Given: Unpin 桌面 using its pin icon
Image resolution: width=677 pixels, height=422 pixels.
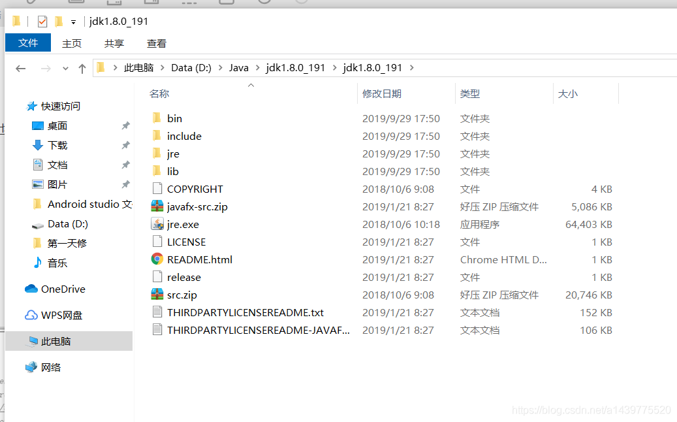Looking at the screenshot, I should (x=125, y=125).
